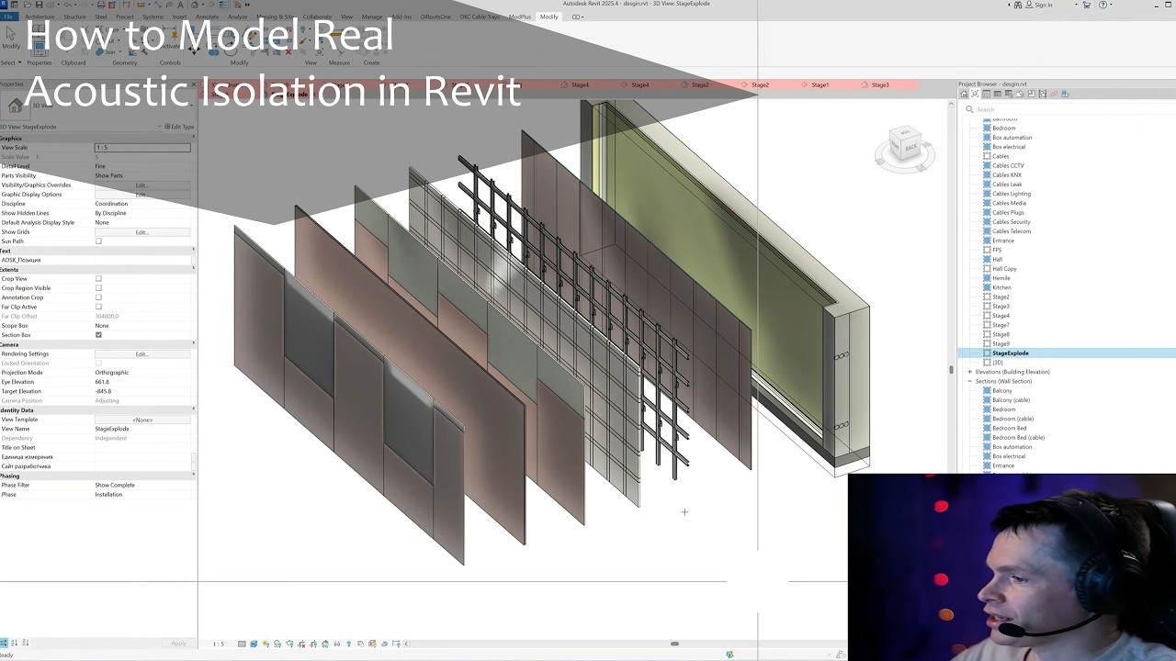Click the Print icon in quick access toolbar

coord(101,5)
